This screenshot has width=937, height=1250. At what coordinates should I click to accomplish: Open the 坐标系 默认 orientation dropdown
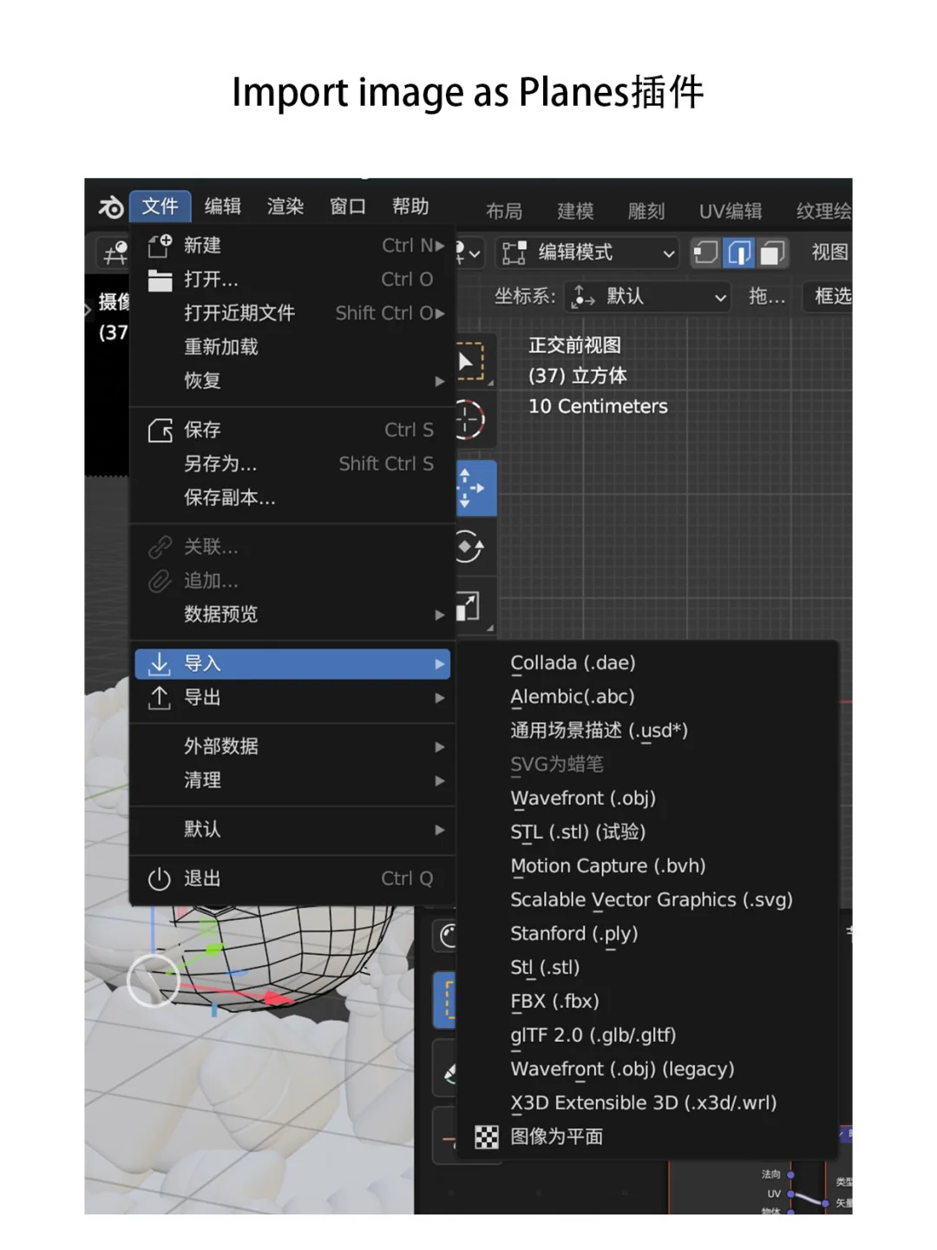point(647,297)
